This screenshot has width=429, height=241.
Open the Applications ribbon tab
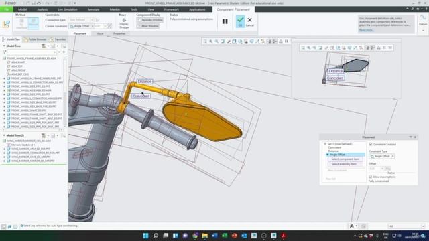point(197,9)
